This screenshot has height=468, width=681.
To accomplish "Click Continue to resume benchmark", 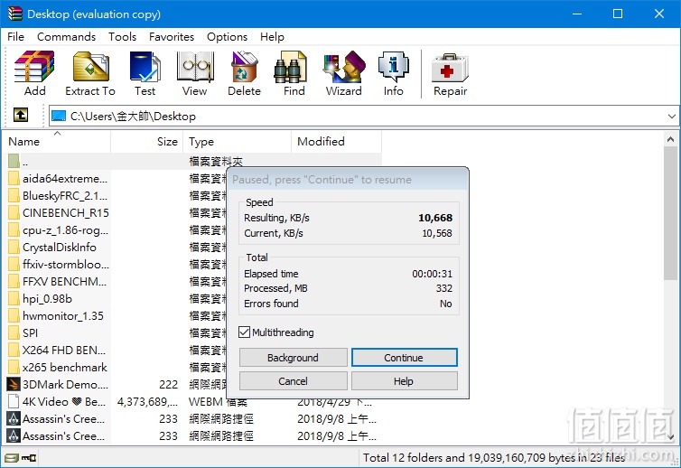I will point(404,358).
